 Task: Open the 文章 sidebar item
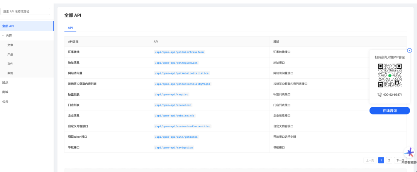pyautogui.click(x=10, y=45)
